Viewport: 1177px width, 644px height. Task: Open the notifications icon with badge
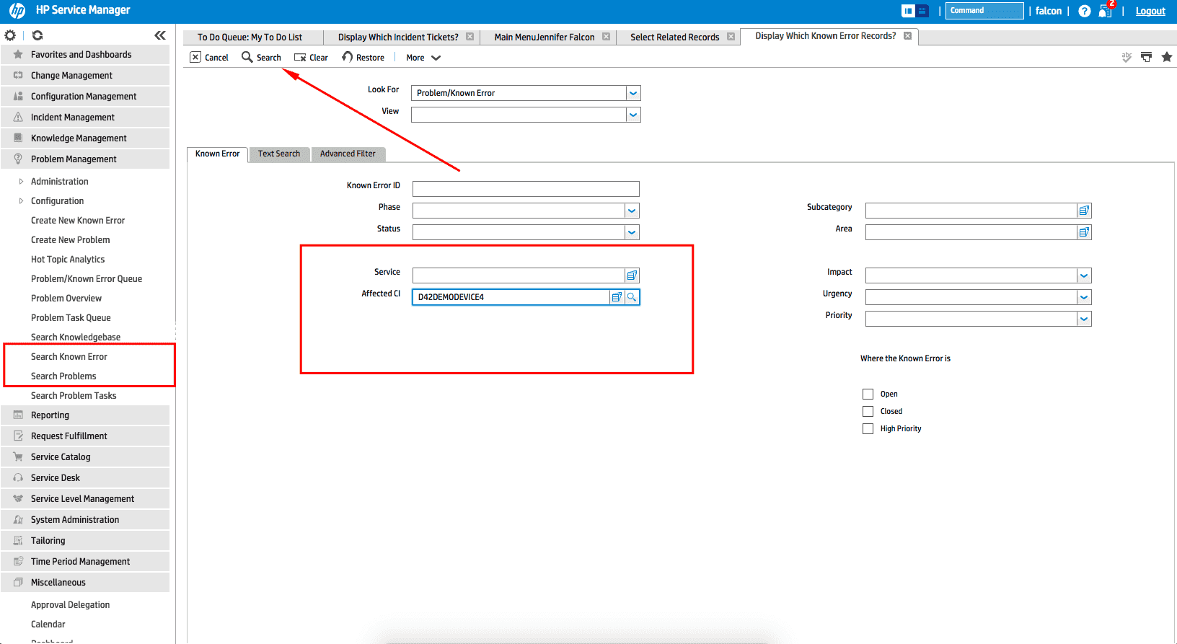click(x=1106, y=10)
